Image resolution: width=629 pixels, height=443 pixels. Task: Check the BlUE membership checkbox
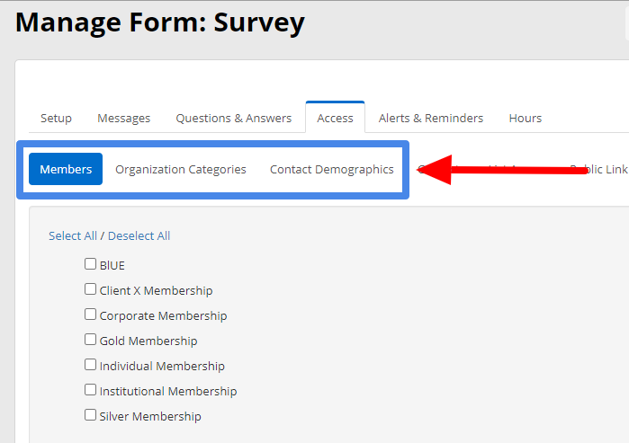(90, 264)
